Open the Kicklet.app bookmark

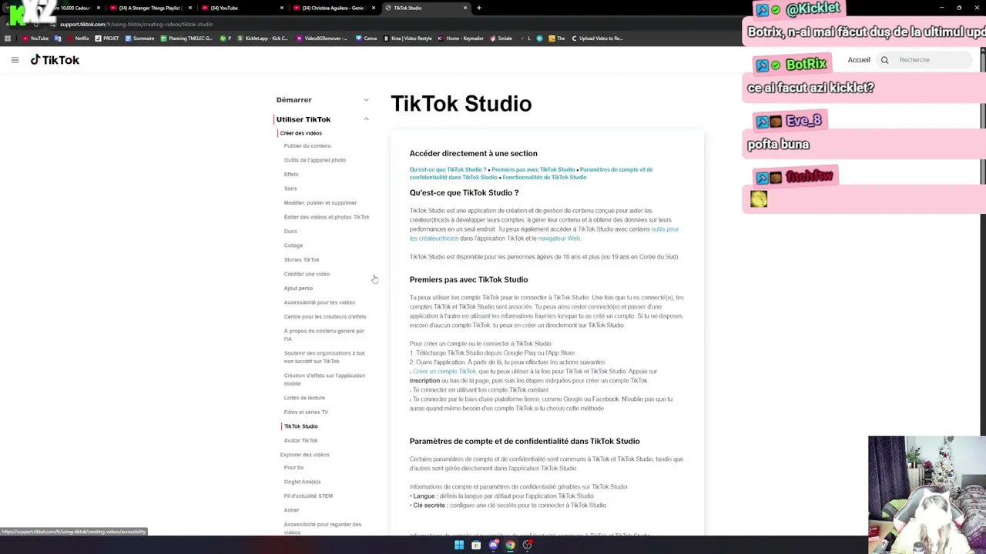263,38
